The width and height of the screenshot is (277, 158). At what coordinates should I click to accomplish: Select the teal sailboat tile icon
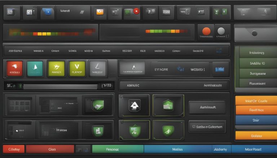[x=35, y=68]
